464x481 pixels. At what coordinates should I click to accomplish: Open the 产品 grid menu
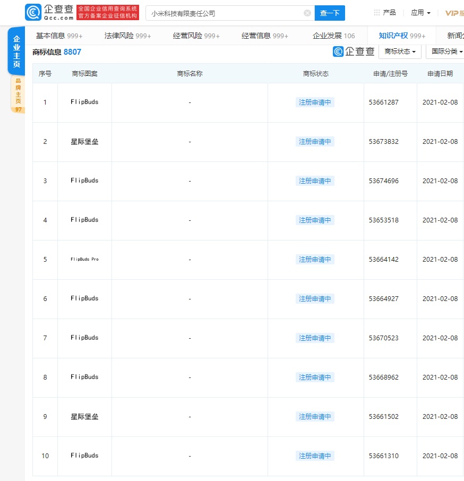(x=385, y=13)
